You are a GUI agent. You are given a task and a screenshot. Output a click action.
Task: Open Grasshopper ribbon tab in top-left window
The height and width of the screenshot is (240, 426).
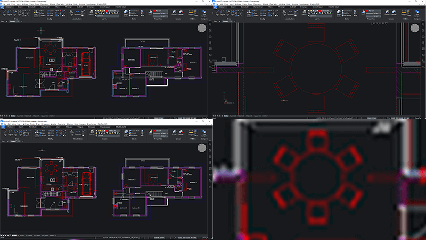[x=104, y=7]
